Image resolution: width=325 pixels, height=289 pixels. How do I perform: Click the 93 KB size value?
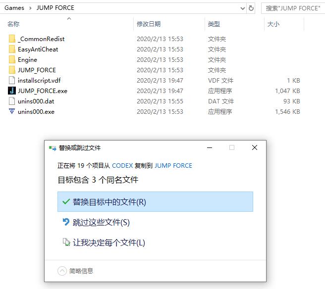click(292, 101)
